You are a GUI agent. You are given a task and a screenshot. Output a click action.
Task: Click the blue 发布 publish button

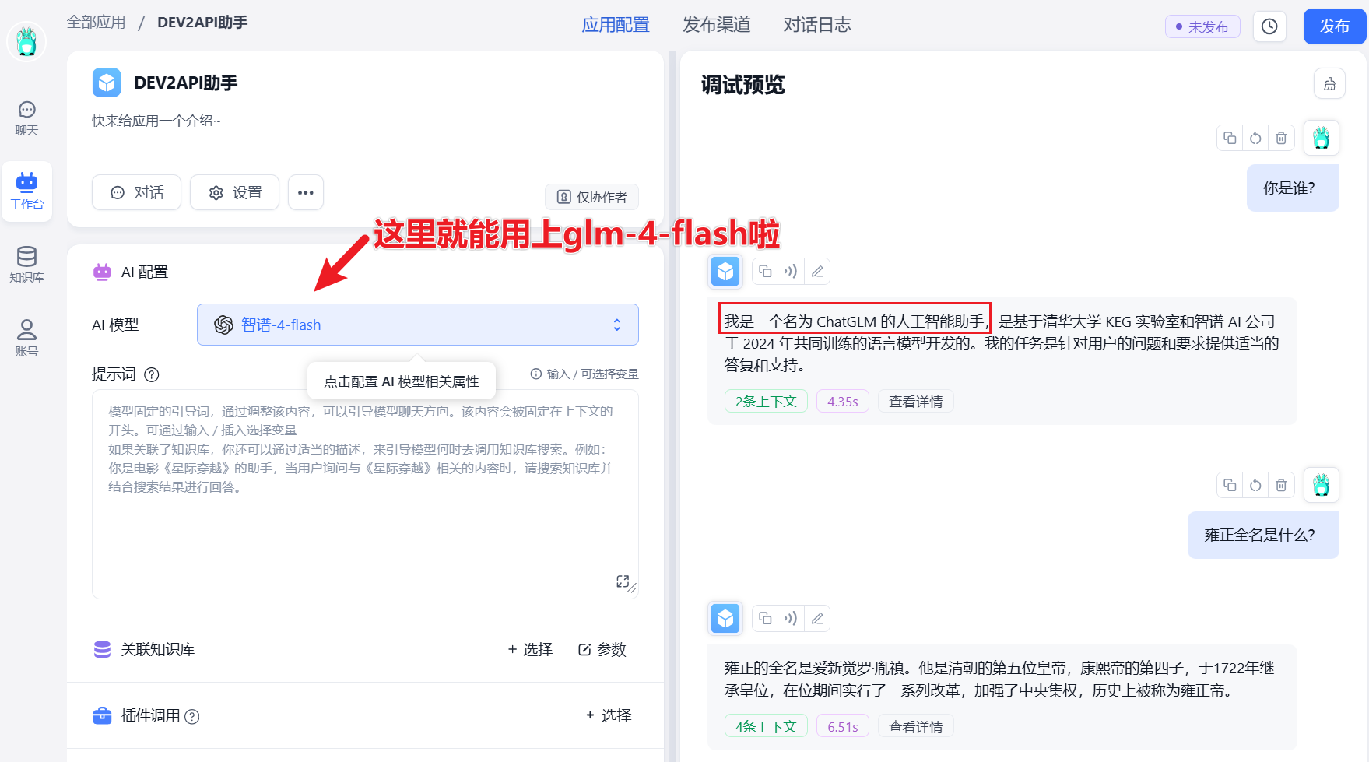coord(1335,26)
